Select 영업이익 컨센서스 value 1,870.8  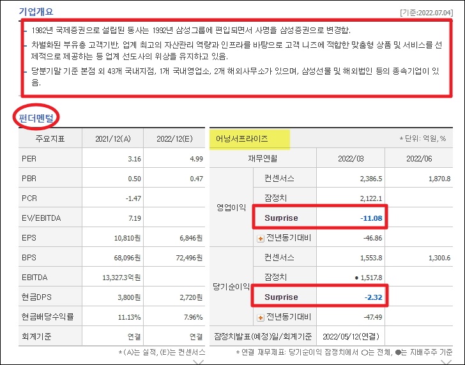(x=439, y=179)
